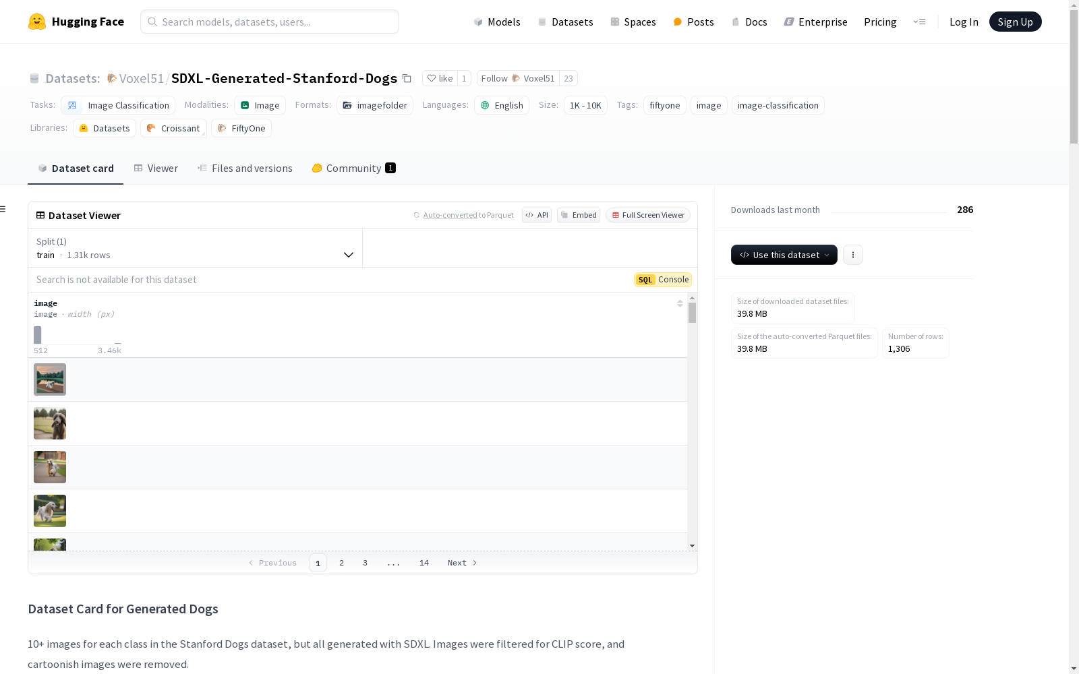
Task: Switch to the Viewer tab
Action: click(156, 168)
